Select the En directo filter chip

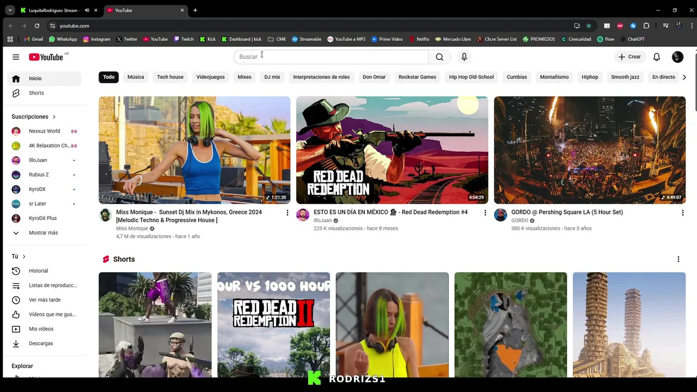click(664, 77)
